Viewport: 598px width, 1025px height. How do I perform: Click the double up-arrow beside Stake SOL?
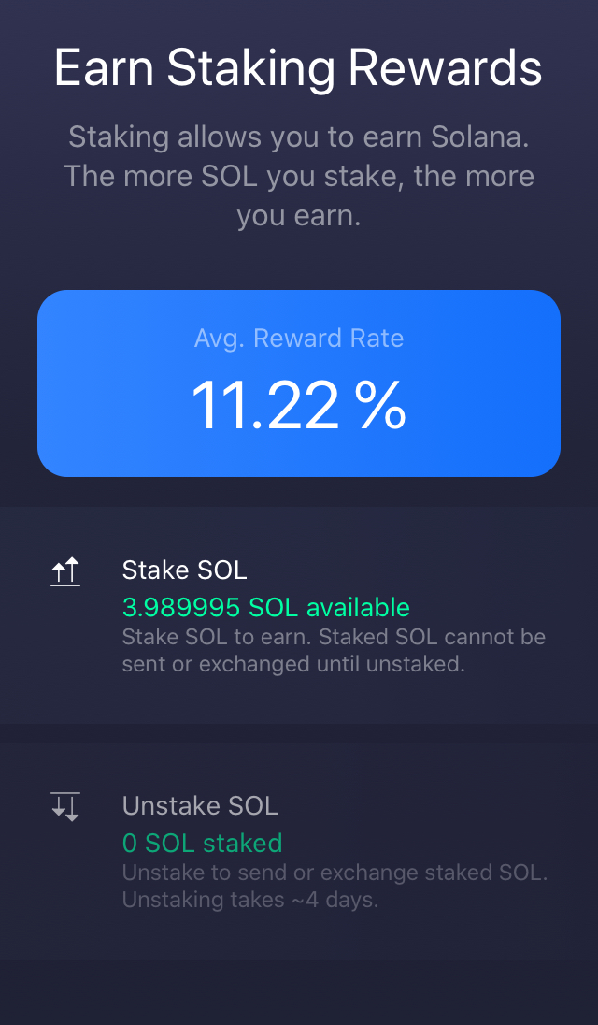tap(65, 570)
